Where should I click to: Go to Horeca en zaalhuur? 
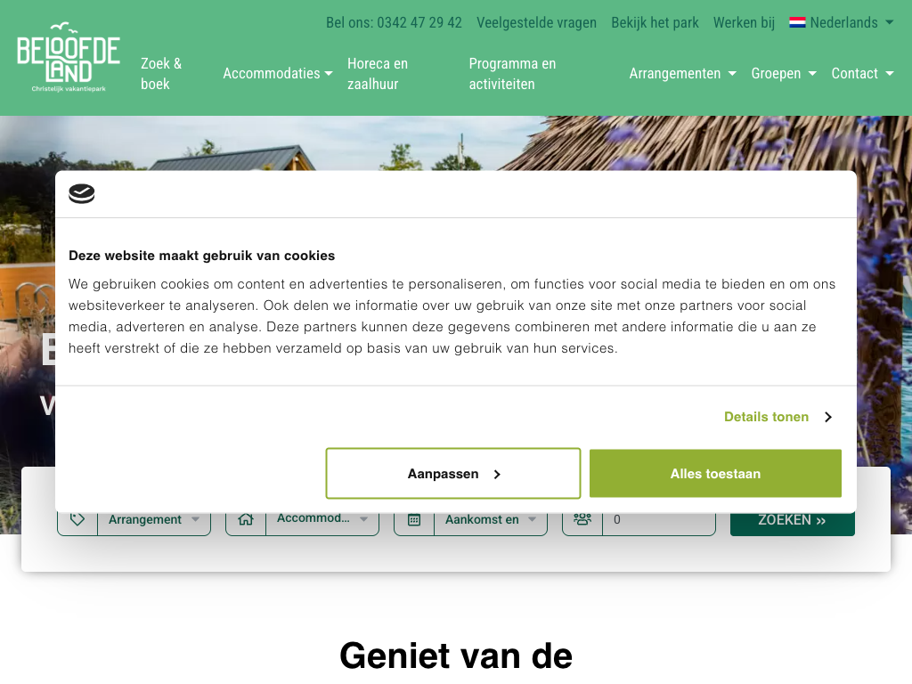click(x=378, y=74)
